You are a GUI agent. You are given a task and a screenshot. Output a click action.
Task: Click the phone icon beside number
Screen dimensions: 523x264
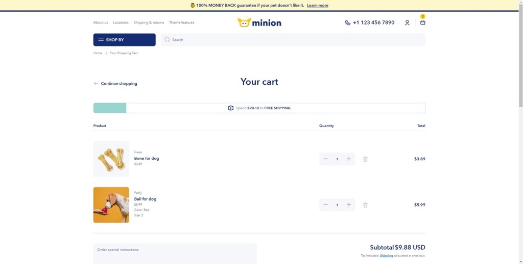pos(348,22)
